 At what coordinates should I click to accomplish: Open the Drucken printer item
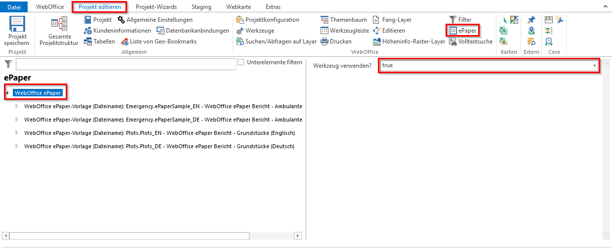point(336,41)
